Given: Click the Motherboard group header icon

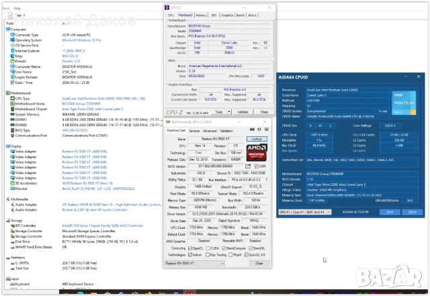Looking at the screenshot, I should tap(8, 93).
